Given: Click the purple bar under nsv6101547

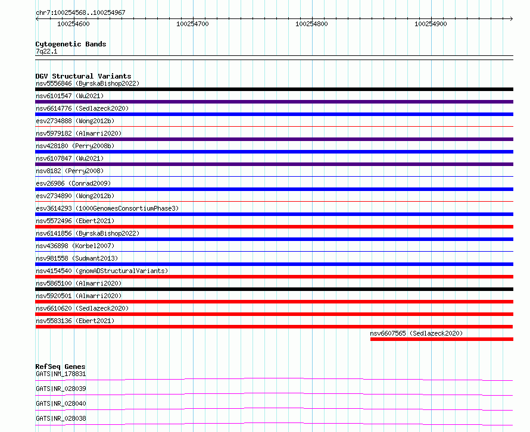Looking at the screenshot, I should point(274,102).
